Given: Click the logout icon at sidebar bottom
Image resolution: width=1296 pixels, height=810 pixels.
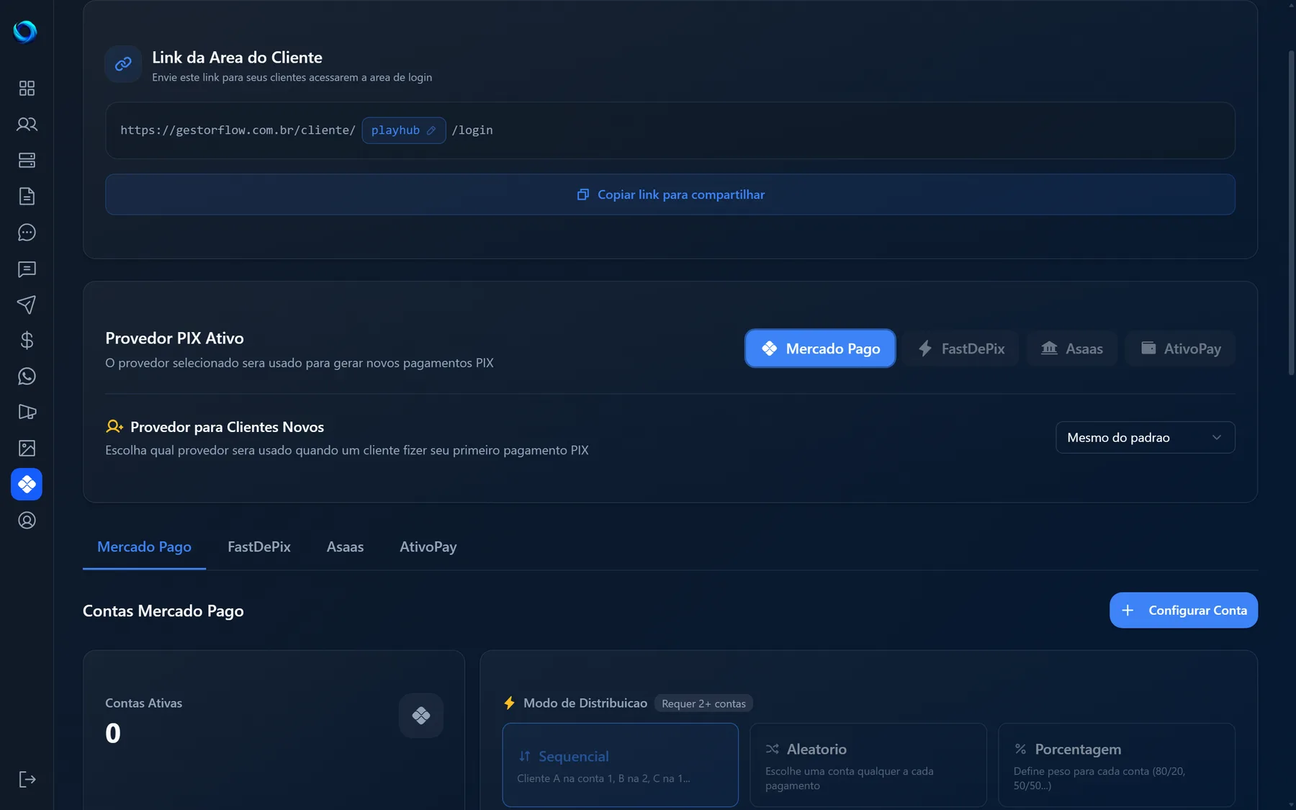Looking at the screenshot, I should (27, 779).
